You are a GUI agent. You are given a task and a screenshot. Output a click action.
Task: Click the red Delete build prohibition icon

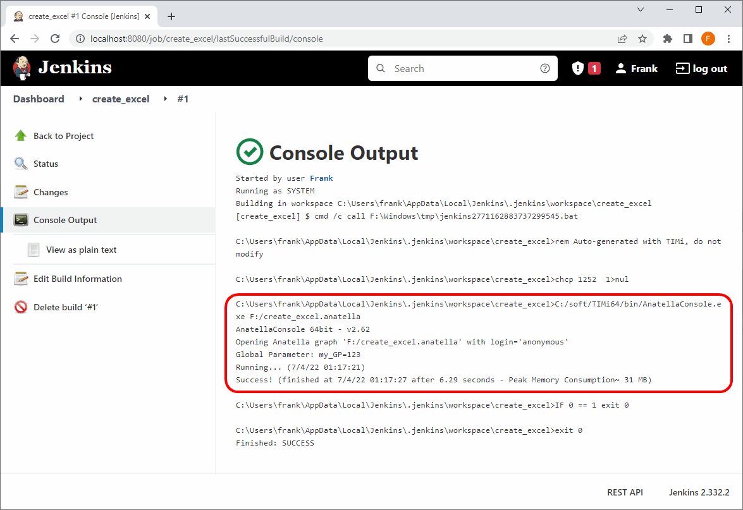click(21, 307)
